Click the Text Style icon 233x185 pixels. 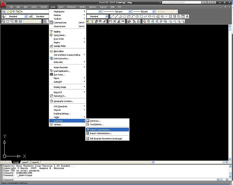click(4, 16)
